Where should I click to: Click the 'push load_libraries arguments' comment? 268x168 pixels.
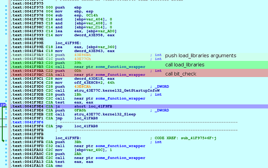click(201, 56)
